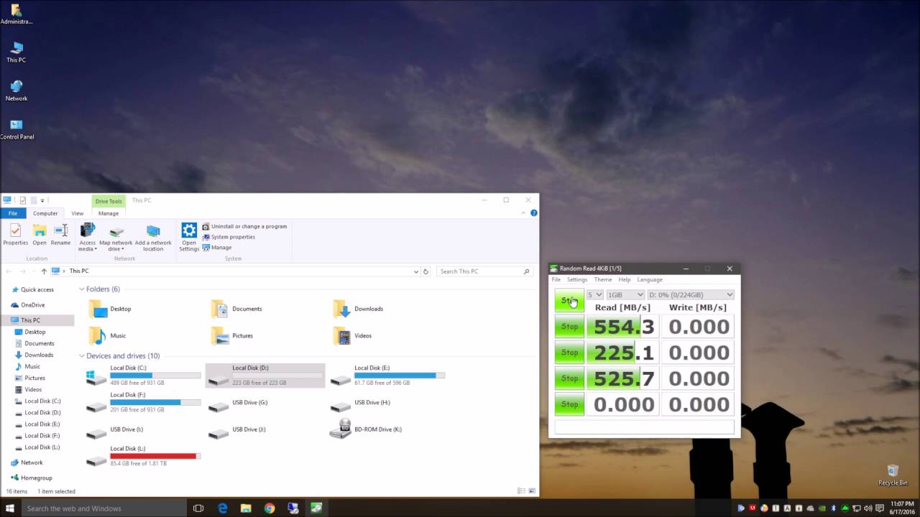The image size is (920, 517).
Task: Select the Downloads folder
Action: click(358, 309)
